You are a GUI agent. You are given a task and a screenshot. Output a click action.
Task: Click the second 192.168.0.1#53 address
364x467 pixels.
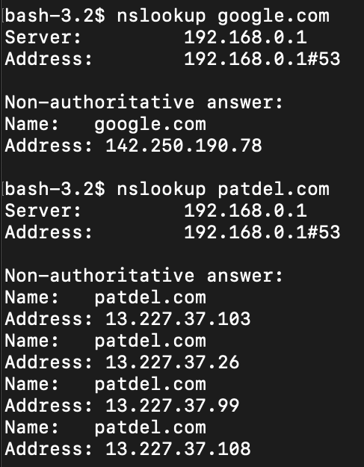click(262, 232)
